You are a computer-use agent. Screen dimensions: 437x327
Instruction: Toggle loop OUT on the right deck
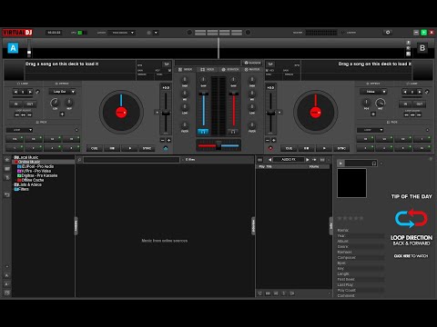coord(419,104)
